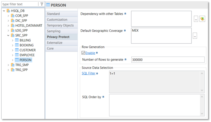Viewport: 211px width, 122px height.
Task: Click info icon next to Number of Rows
Action: pos(125,59)
